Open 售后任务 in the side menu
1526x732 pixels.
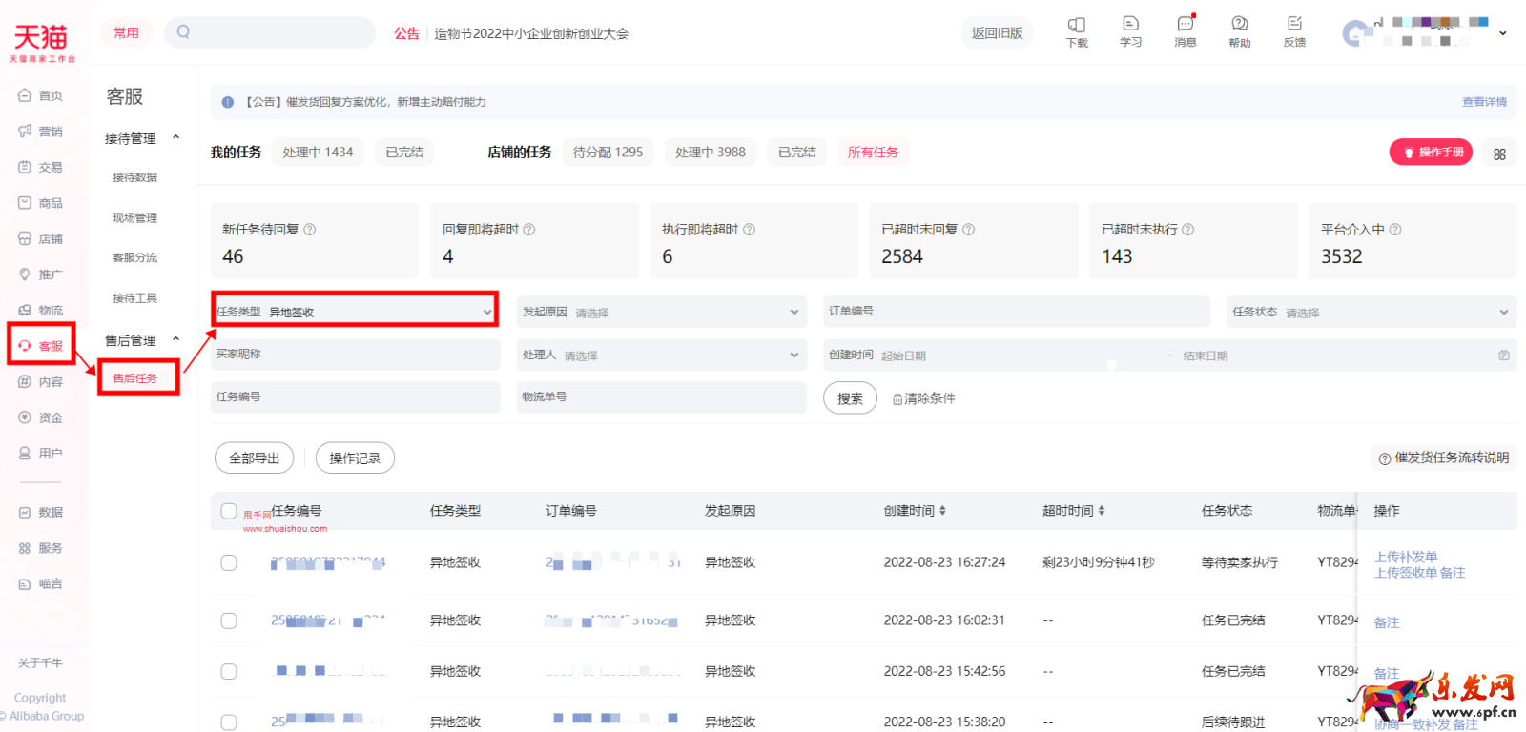pos(135,378)
